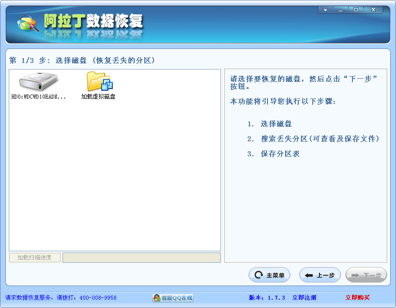The image size is (396, 308).
Task: Open the title bar dropdown arrow menu
Action: (x=326, y=10)
